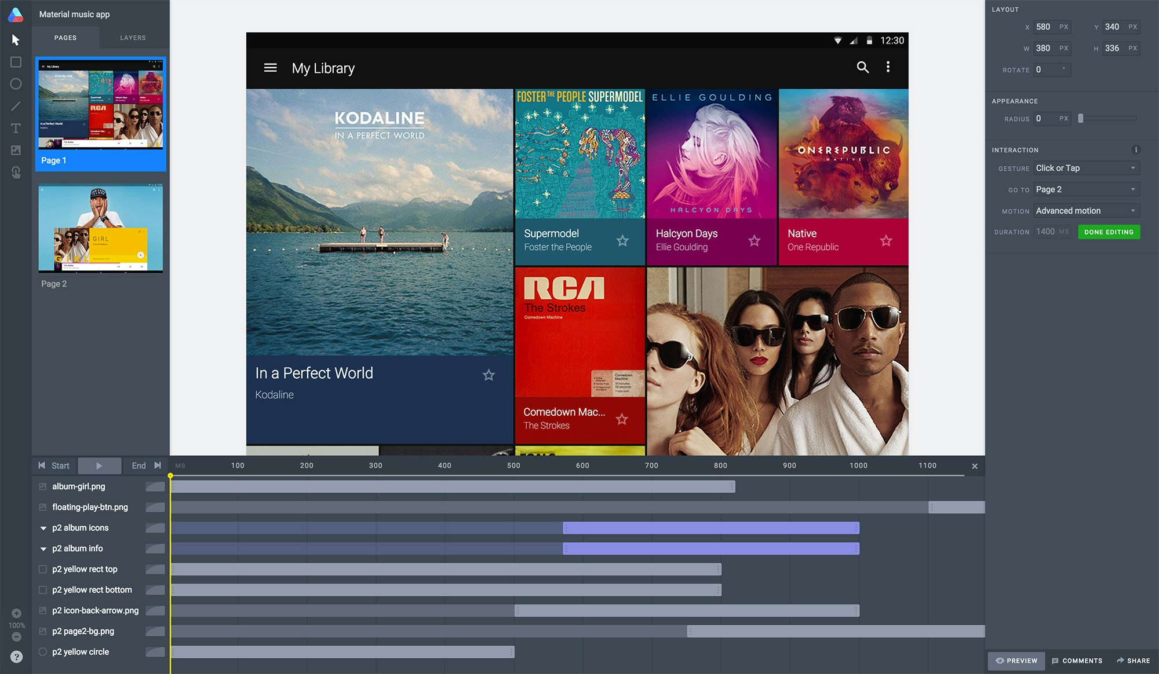Viewport: 1159px width, 674px height.
Task: Select the Interaction hotspot tool
Action: pyautogui.click(x=16, y=172)
